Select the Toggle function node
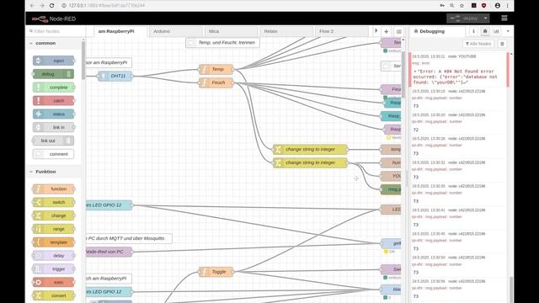This screenshot has height=303, width=539. 216,272
